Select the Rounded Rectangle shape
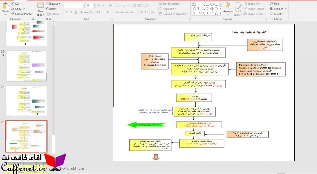 coord(216,4)
